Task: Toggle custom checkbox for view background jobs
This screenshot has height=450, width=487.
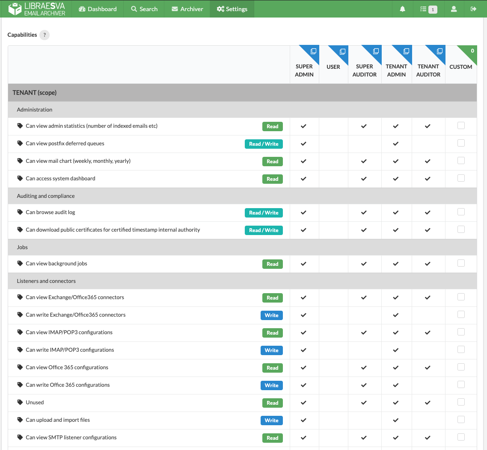Action: coord(461,263)
